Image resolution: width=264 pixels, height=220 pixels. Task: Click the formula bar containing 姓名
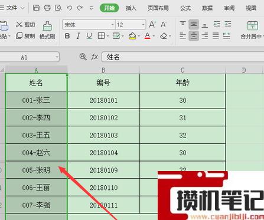(x=182, y=57)
